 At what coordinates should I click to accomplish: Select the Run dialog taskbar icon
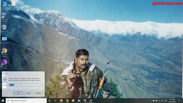[91, 100]
